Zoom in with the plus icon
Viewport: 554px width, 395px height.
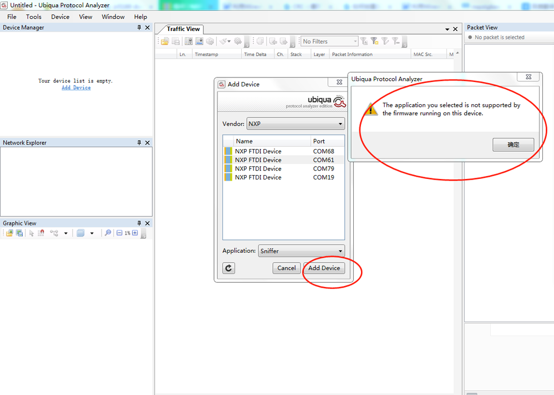[135, 233]
